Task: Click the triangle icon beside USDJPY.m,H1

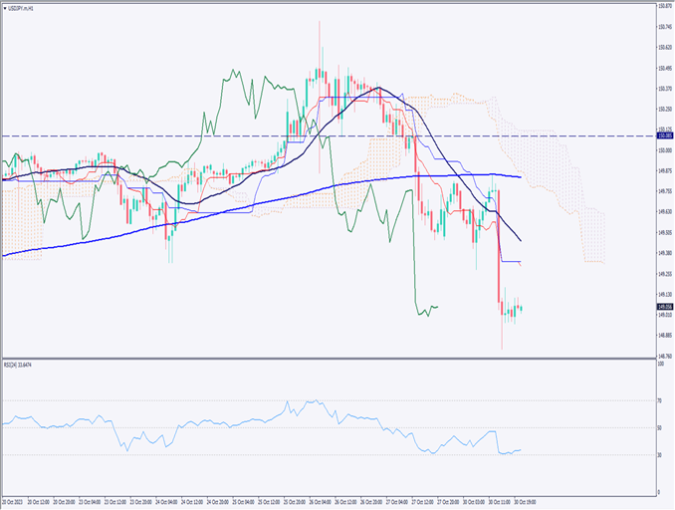Action: coord(5,9)
